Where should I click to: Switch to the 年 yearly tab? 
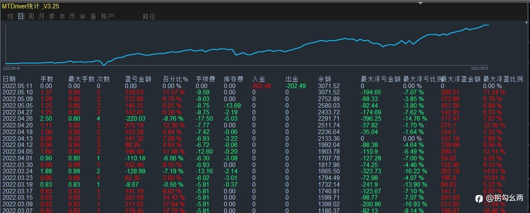[62, 16]
